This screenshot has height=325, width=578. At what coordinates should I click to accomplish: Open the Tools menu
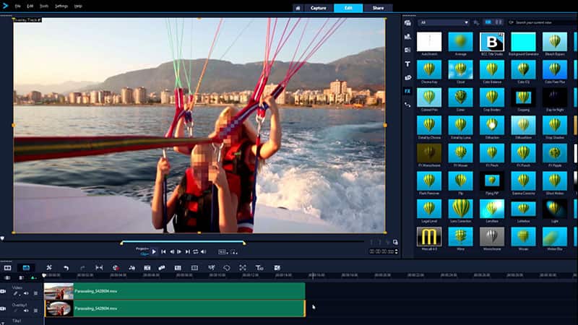pyautogui.click(x=45, y=6)
